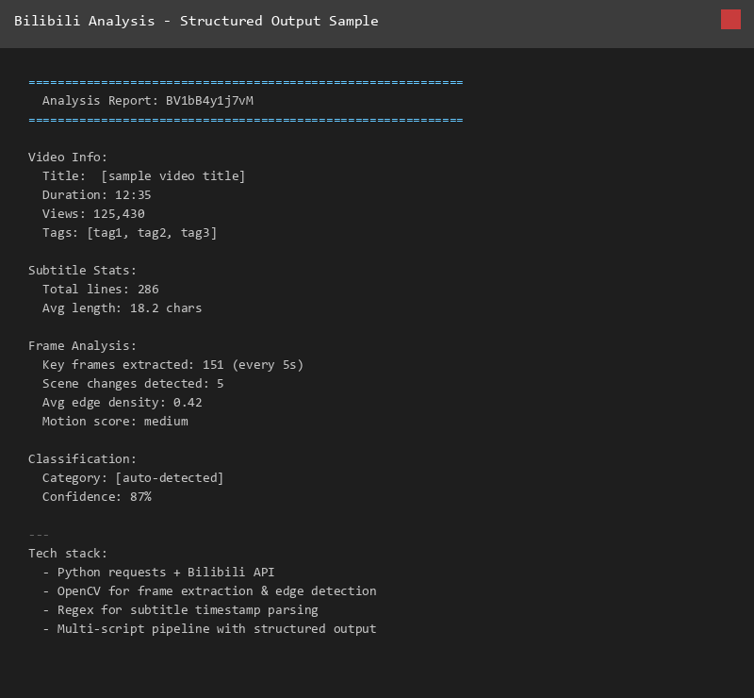Click 'Python requests + Bilibili API' line

point(166,573)
